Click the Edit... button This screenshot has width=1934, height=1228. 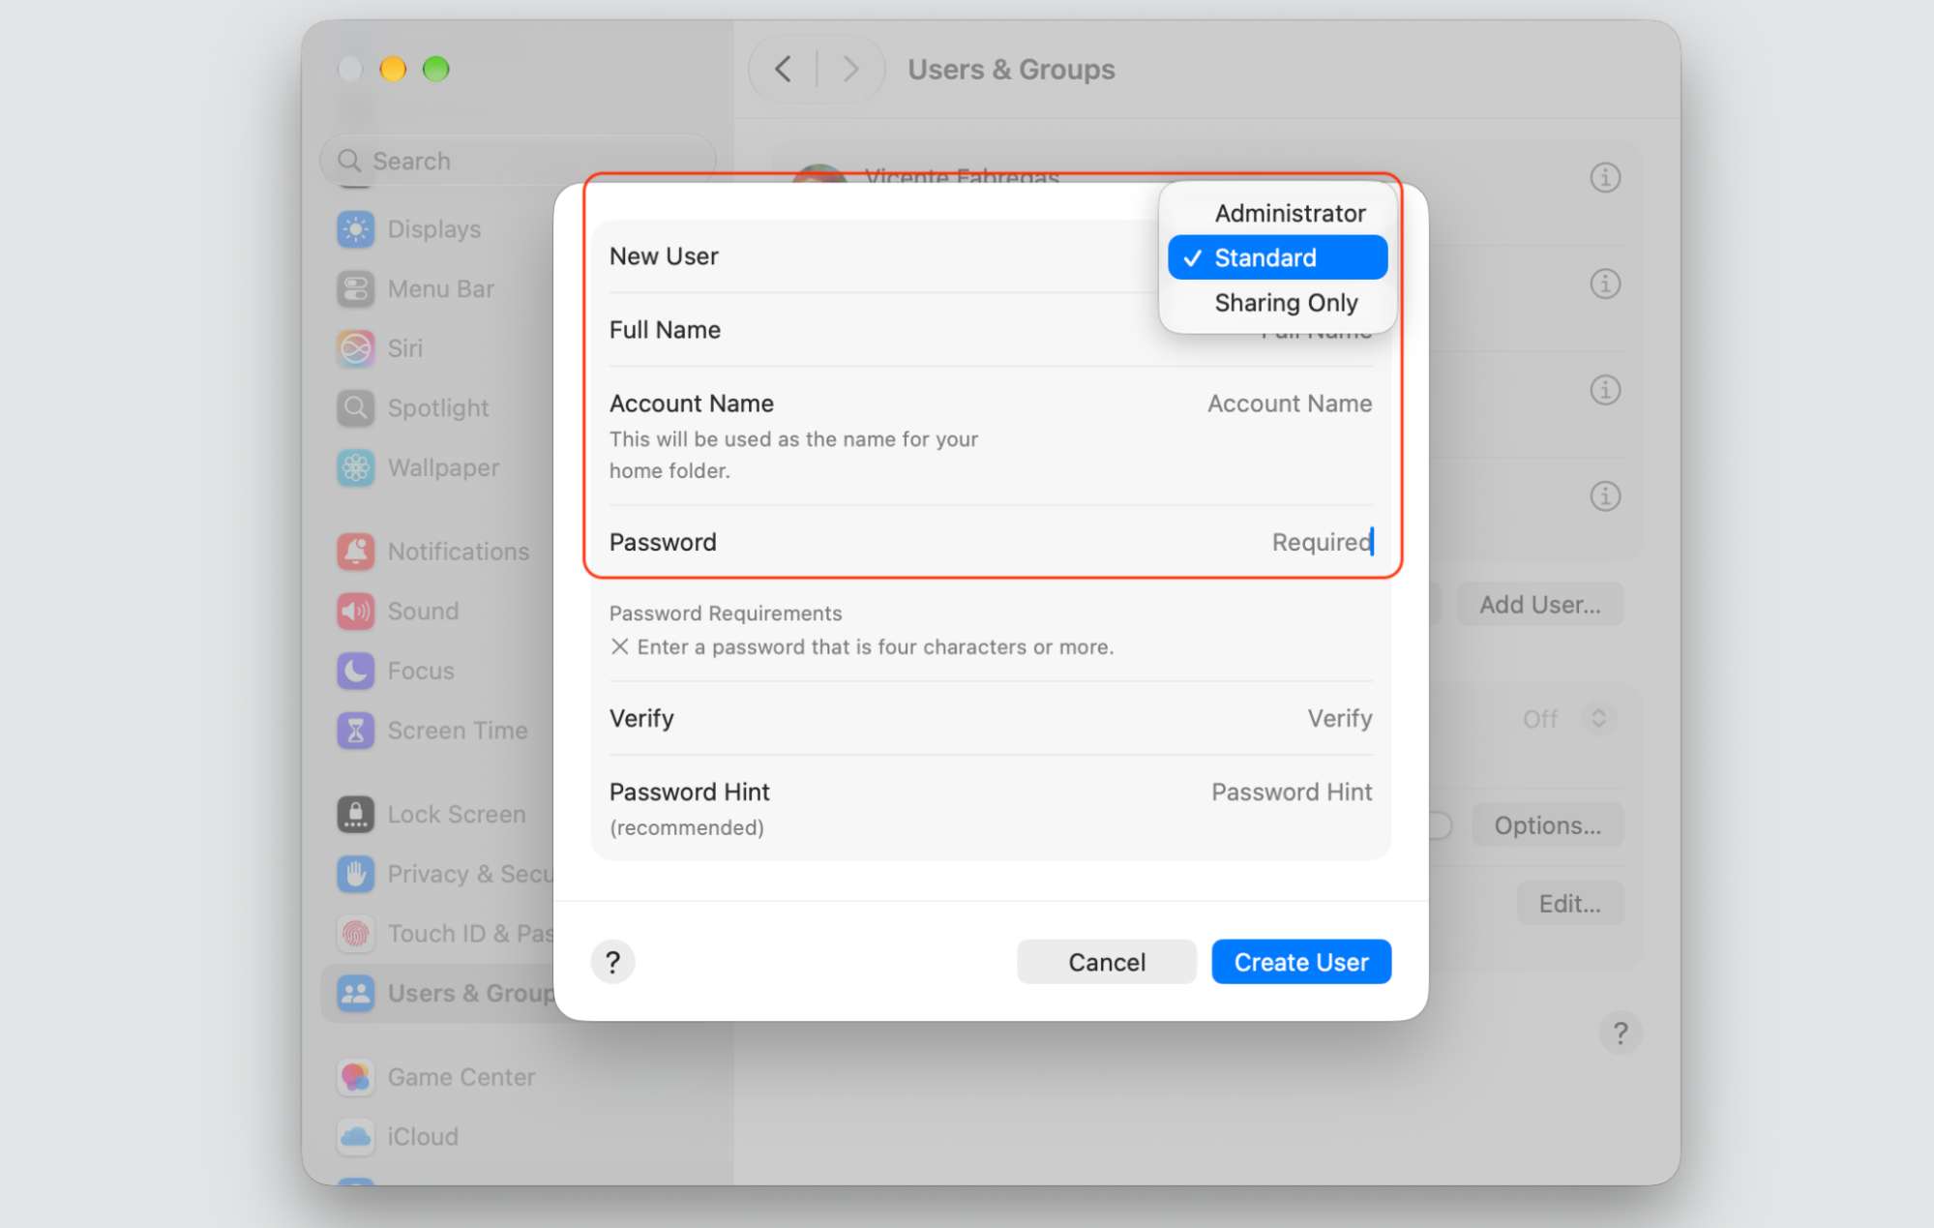1569,904
